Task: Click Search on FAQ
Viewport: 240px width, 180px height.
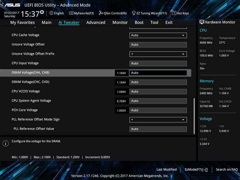Action: 227,169
